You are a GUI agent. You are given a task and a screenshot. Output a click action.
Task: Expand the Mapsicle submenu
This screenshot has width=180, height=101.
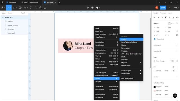pyautogui.click(x=131, y=63)
